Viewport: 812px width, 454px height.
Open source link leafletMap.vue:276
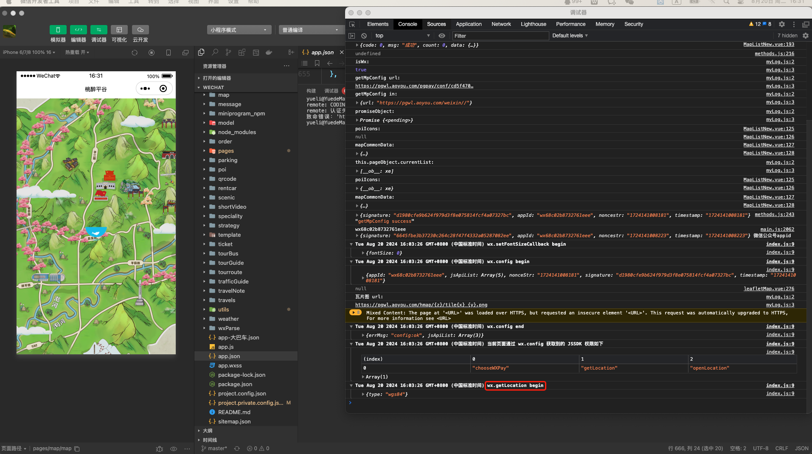769,289
